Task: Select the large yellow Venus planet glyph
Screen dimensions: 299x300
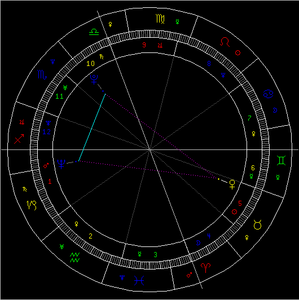Action: pos(232,184)
